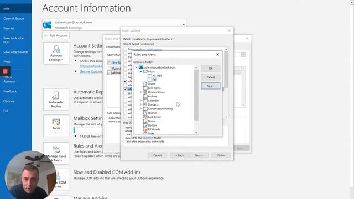Toggle the All Mail rule checkbox in Rules and Alerts
The width and height of the screenshot is (354, 199).
click(x=110, y=72)
